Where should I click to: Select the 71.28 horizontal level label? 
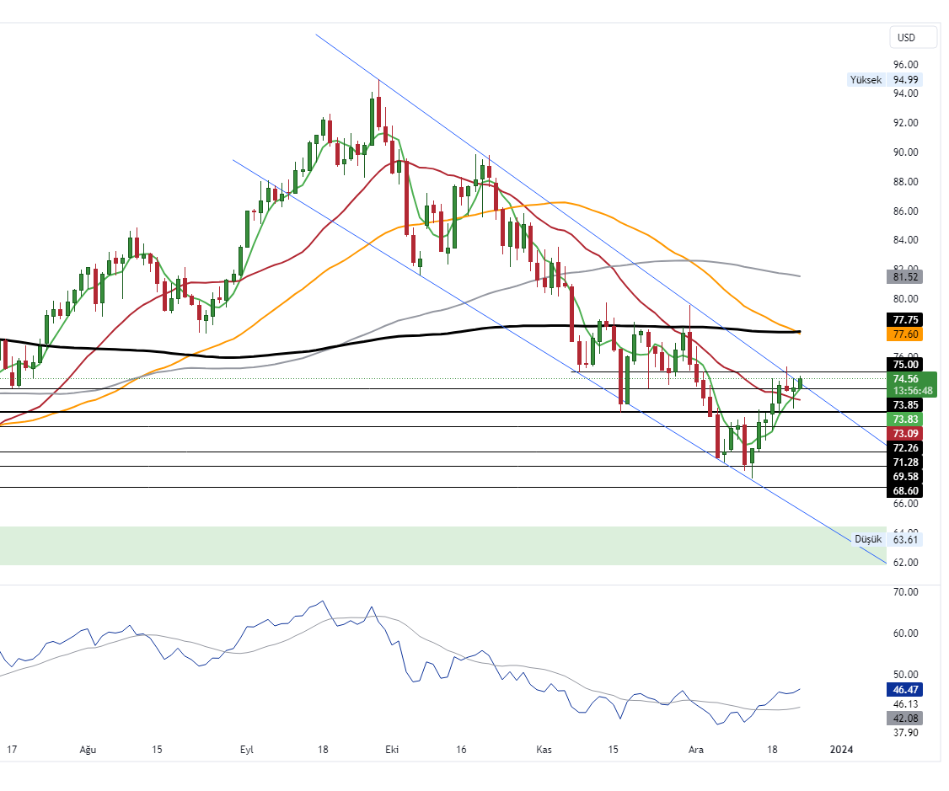[x=905, y=462]
